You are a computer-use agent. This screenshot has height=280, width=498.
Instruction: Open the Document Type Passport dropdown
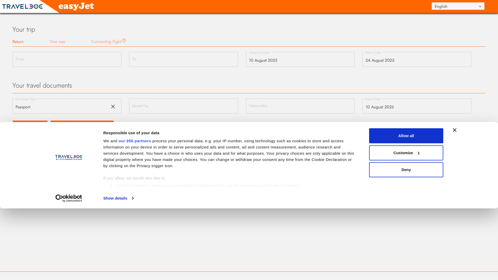67,106
